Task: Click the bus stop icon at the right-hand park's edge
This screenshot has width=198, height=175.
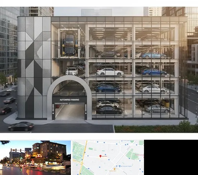Action: (129, 158)
